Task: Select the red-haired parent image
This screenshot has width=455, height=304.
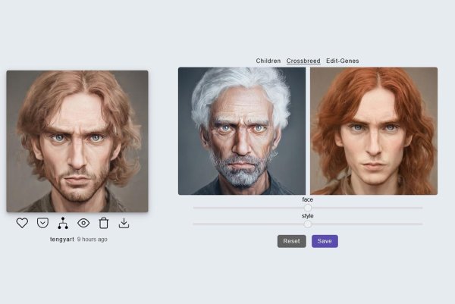Action: pos(374,131)
